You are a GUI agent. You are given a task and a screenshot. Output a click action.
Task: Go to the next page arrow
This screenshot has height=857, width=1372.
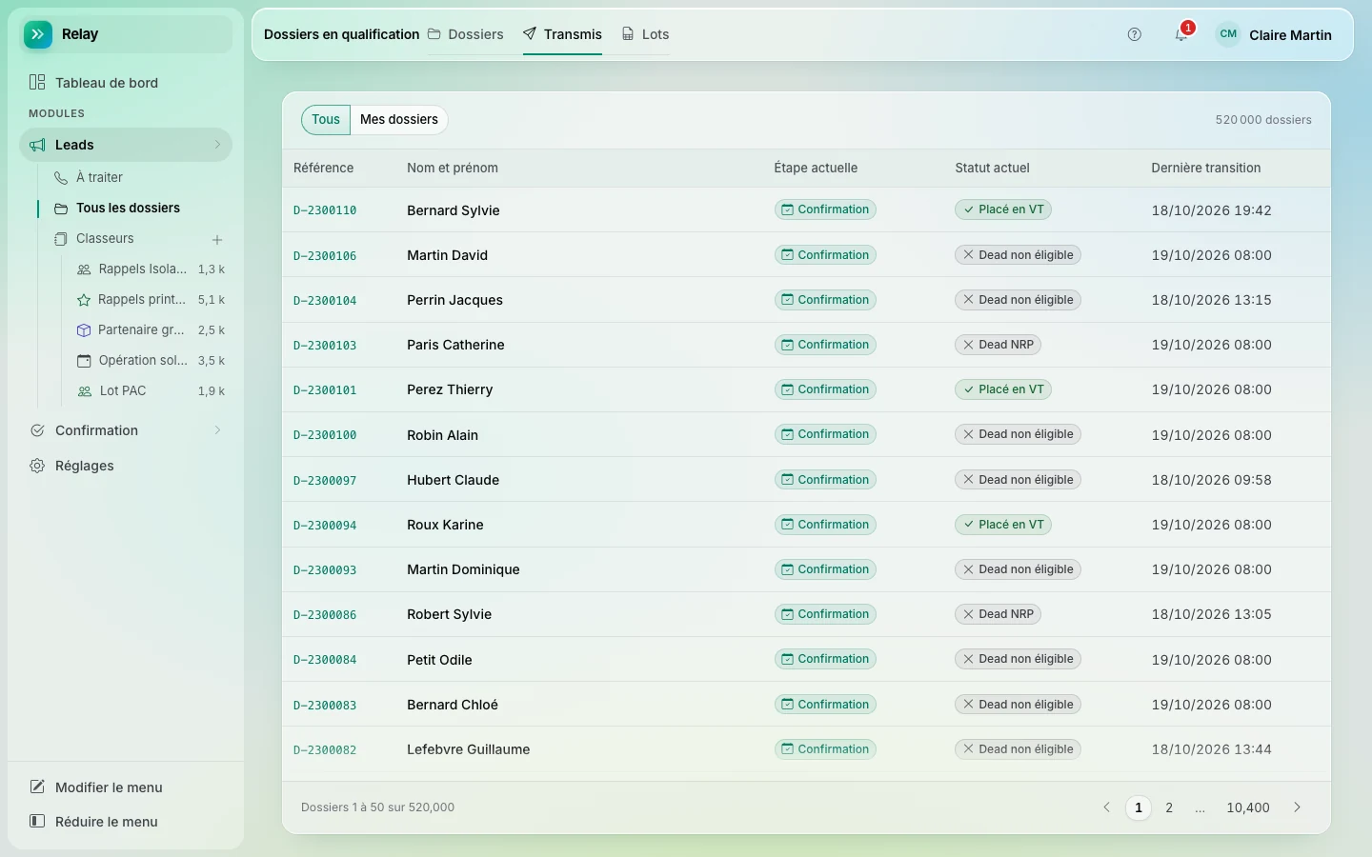[1297, 807]
